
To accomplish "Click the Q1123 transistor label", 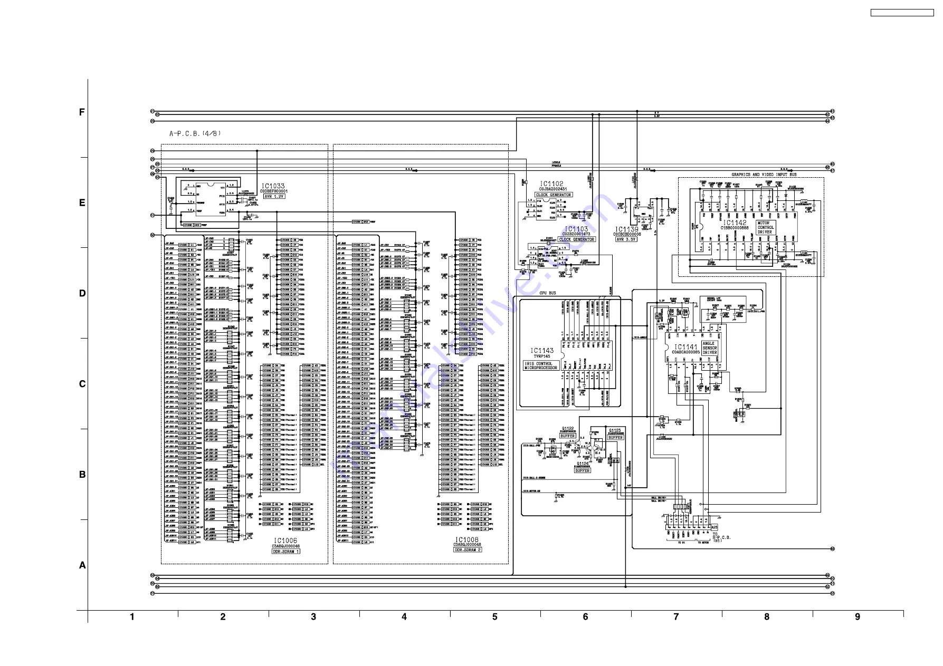I will pyautogui.click(x=615, y=431).
